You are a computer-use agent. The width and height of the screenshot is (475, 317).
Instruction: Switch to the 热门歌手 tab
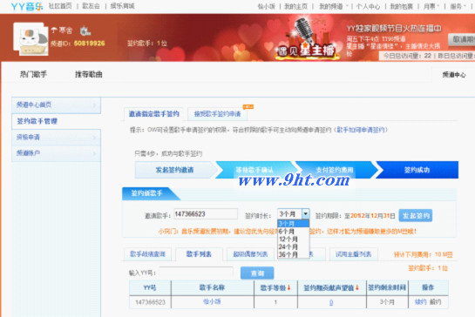[33, 74]
